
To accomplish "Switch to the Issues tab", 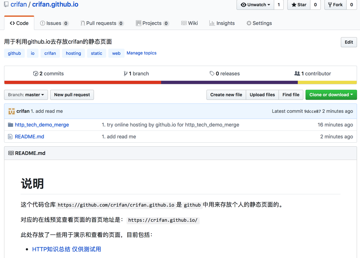I will point(54,23).
